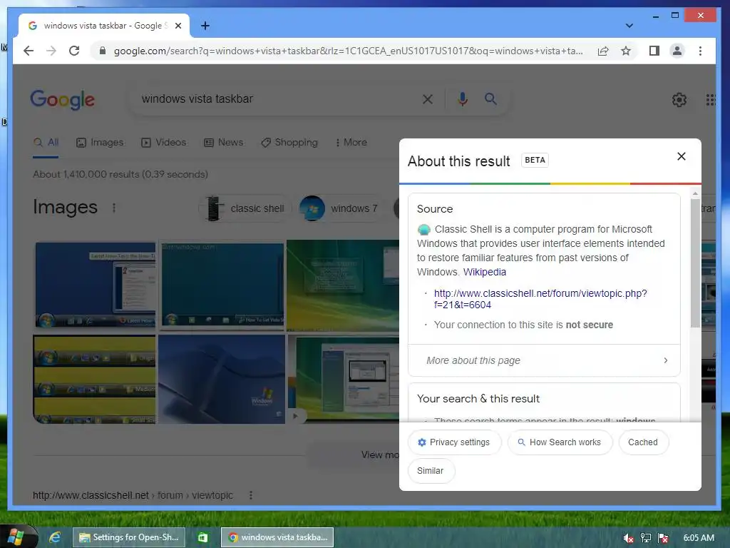Switch to the Shopping tab

tap(289, 143)
